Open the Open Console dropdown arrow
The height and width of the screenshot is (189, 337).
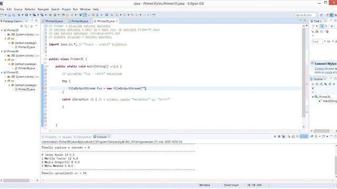coord(328,136)
